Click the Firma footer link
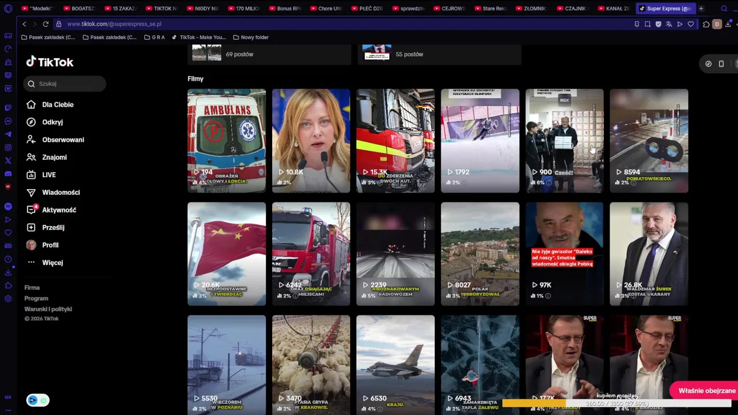This screenshot has height=415, width=738. point(32,288)
